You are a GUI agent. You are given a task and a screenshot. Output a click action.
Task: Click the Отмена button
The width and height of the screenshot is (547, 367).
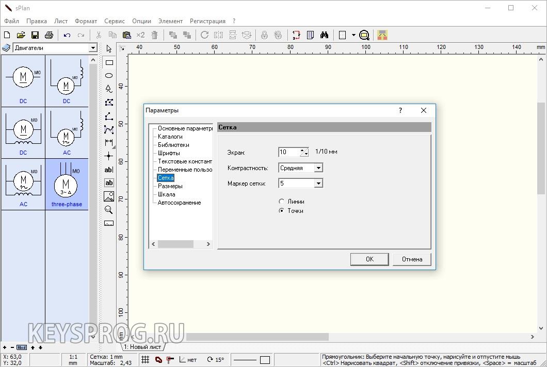click(x=412, y=259)
